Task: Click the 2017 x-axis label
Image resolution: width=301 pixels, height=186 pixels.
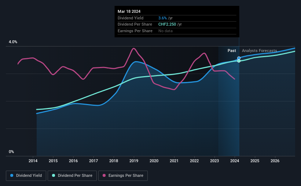Action: [x=93, y=161]
